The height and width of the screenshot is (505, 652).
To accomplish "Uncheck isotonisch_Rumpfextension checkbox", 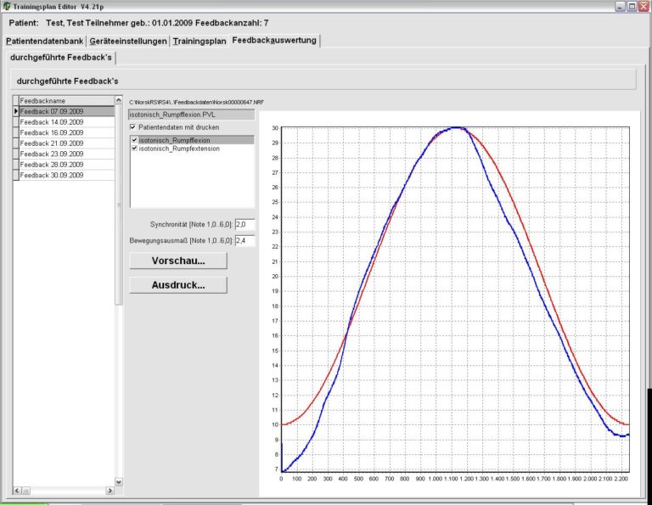I will [x=134, y=149].
